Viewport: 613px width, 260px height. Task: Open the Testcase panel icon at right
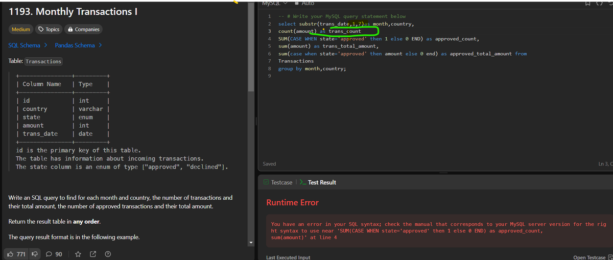click(610, 257)
